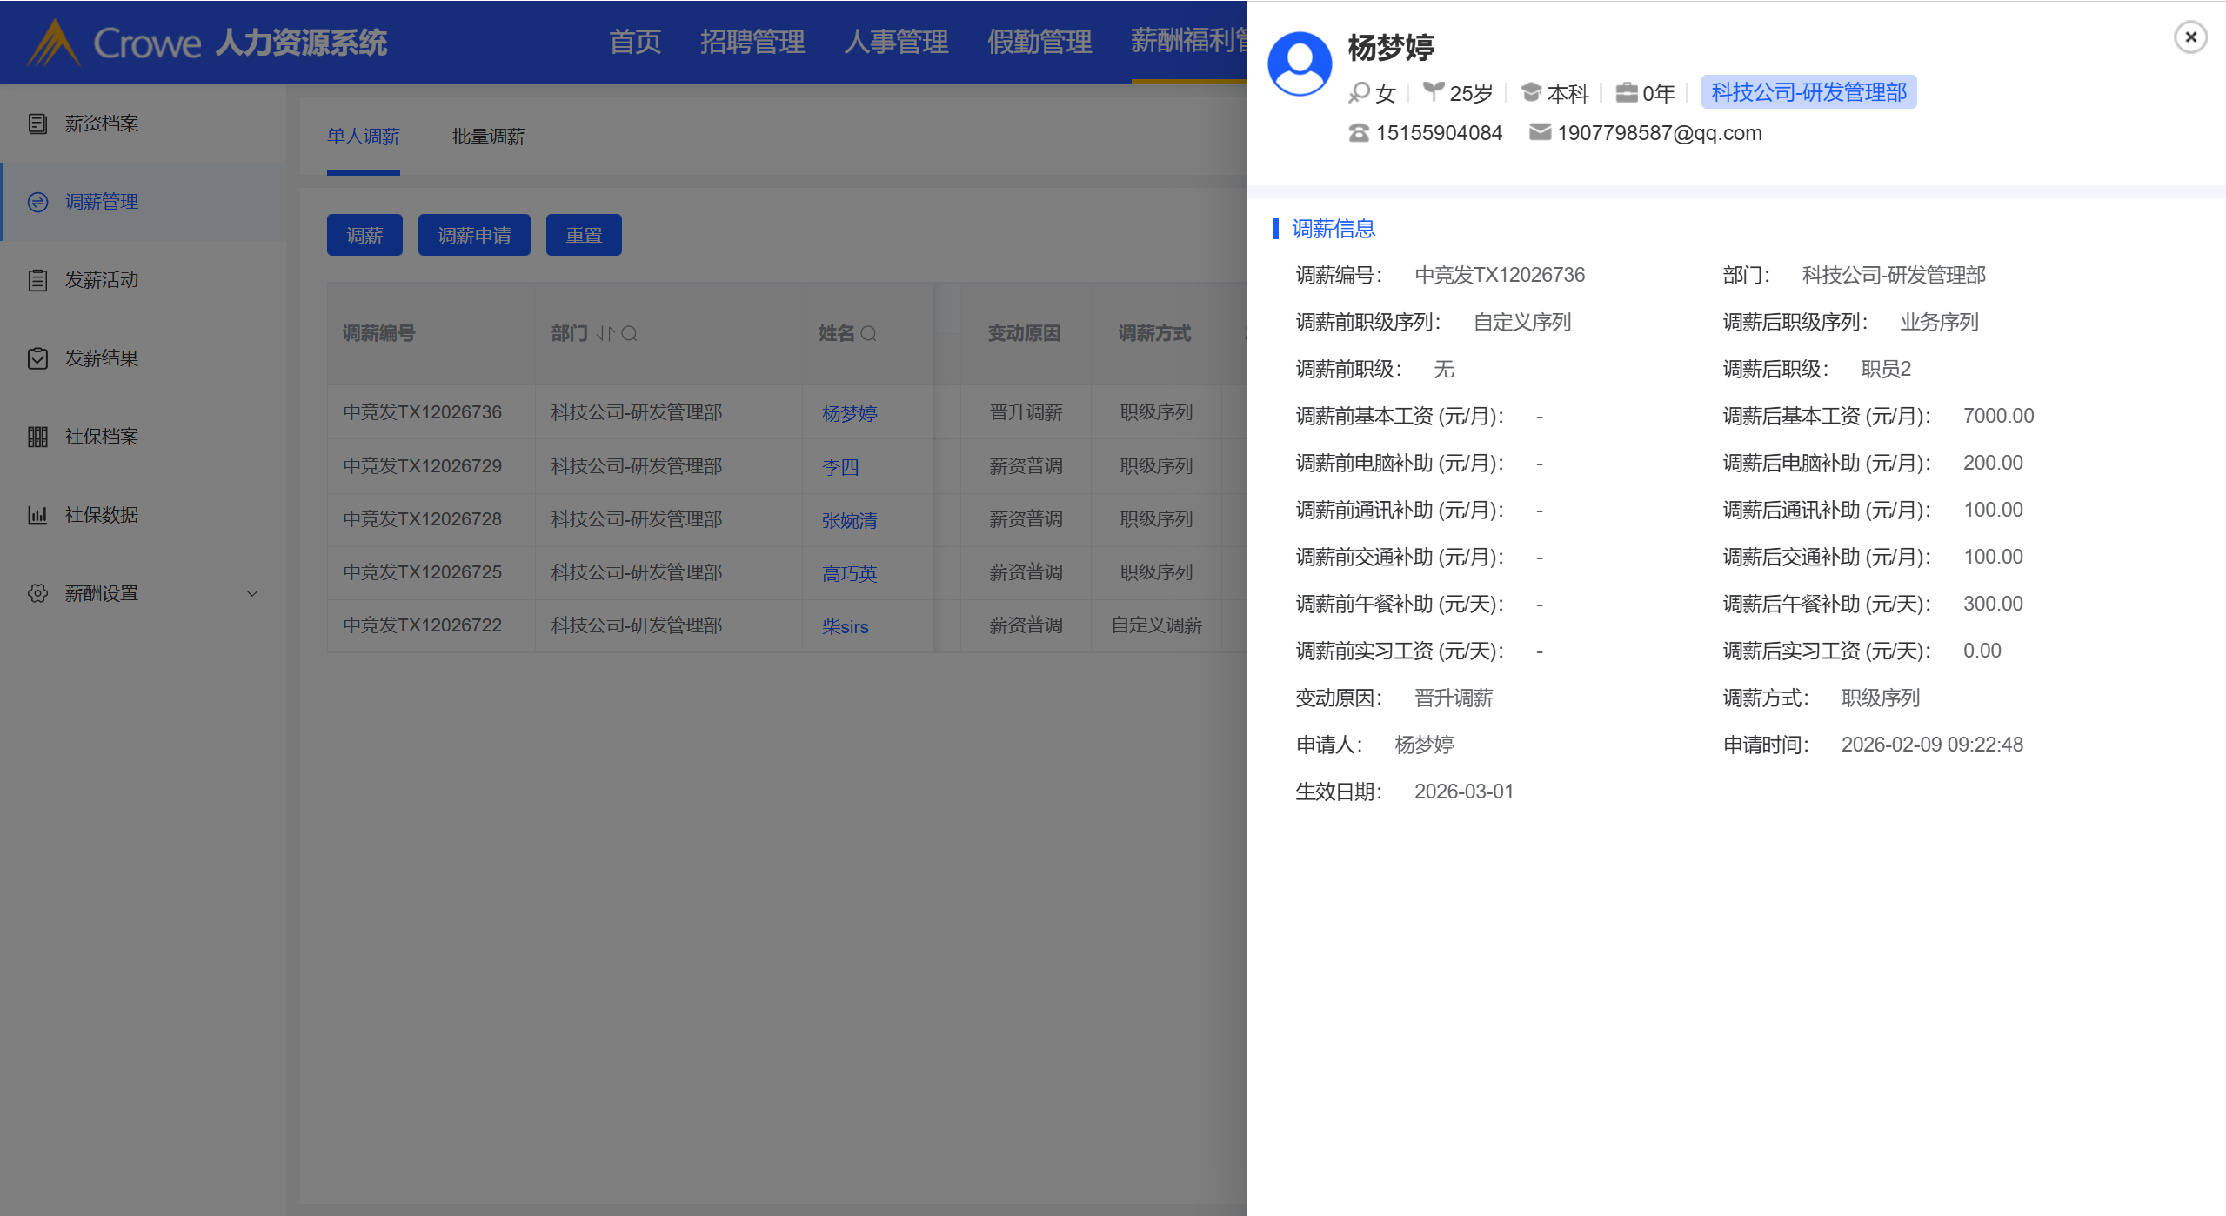This screenshot has height=1216, width=2226.
Task: Click the 社保数据 chart icon
Action: coord(37,515)
